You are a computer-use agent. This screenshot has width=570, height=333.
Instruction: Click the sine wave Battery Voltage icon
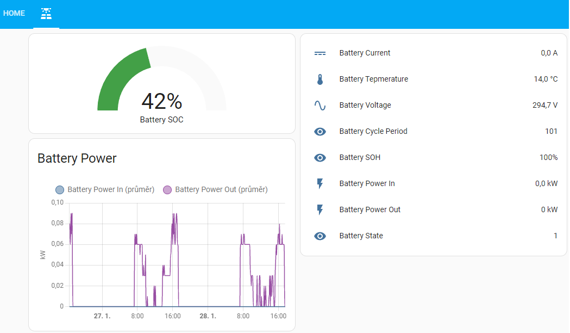pyautogui.click(x=320, y=106)
